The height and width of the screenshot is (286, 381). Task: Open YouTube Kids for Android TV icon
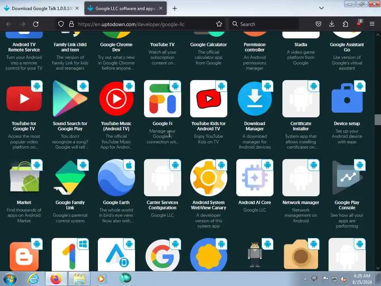[x=209, y=99]
